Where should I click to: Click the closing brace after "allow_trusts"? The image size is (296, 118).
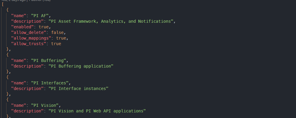pyautogui.click(x=7, y=49)
